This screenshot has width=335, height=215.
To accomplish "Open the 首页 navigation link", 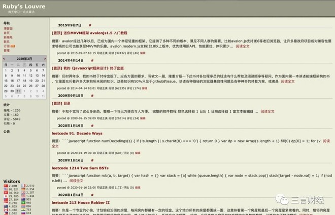I will pos(7,33).
